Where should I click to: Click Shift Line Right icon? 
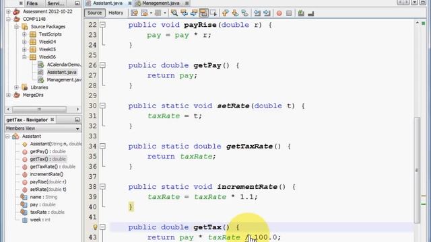(267, 13)
